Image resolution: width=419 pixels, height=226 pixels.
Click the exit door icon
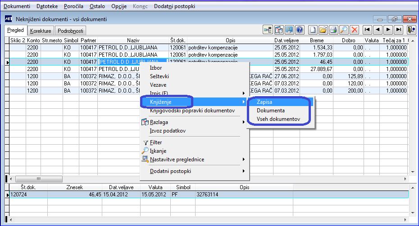point(411,30)
